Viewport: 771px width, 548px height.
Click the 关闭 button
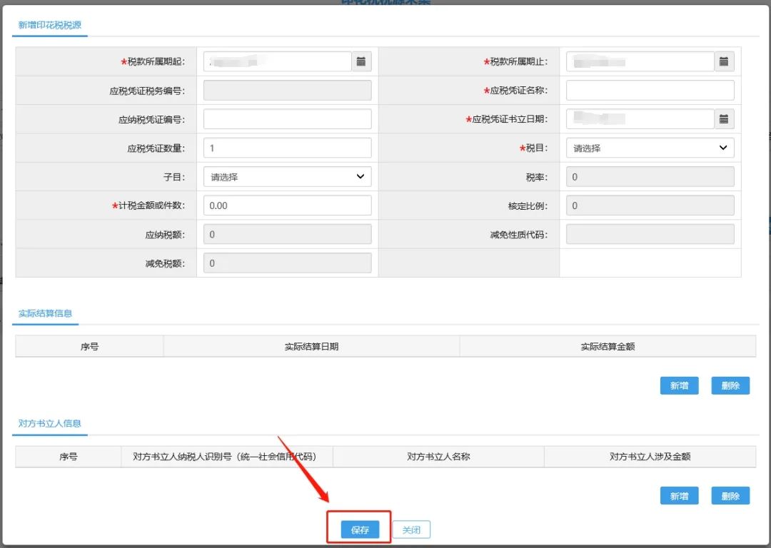tap(412, 530)
